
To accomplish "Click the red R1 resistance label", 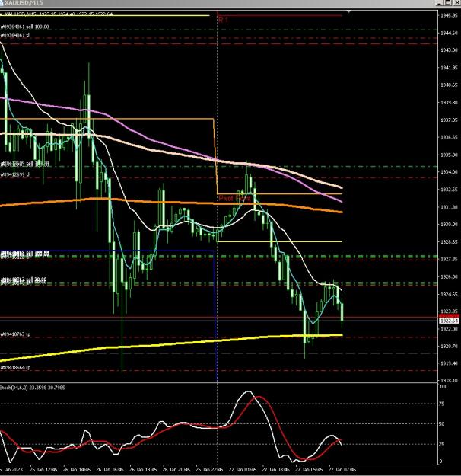I will click(223, 20).
